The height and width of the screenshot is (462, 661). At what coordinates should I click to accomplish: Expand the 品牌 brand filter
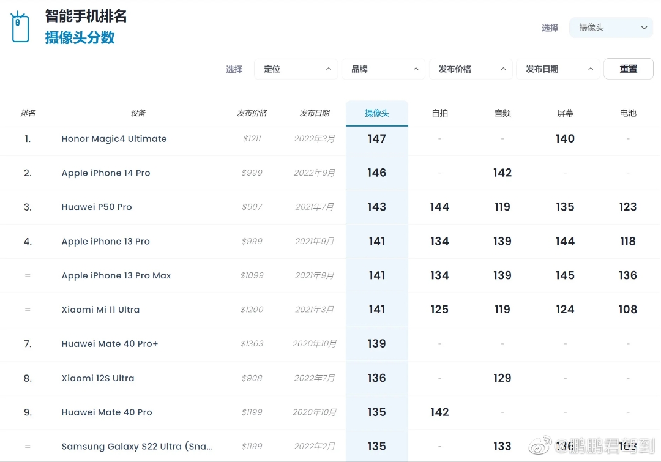pos(383,69)
